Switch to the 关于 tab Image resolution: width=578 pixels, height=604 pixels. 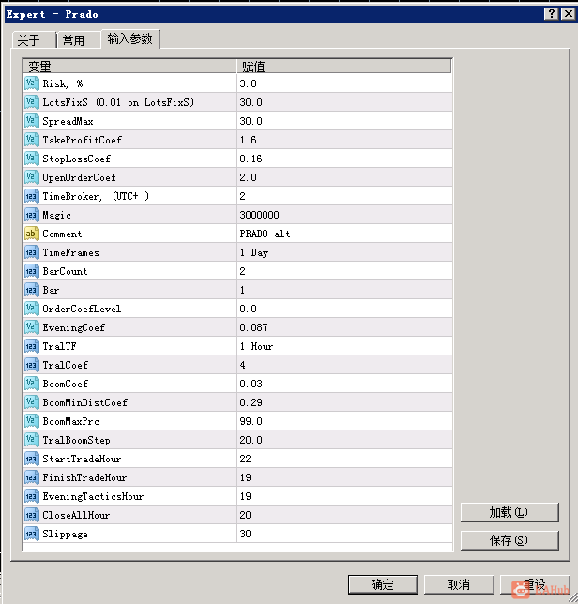pos(34,40)
